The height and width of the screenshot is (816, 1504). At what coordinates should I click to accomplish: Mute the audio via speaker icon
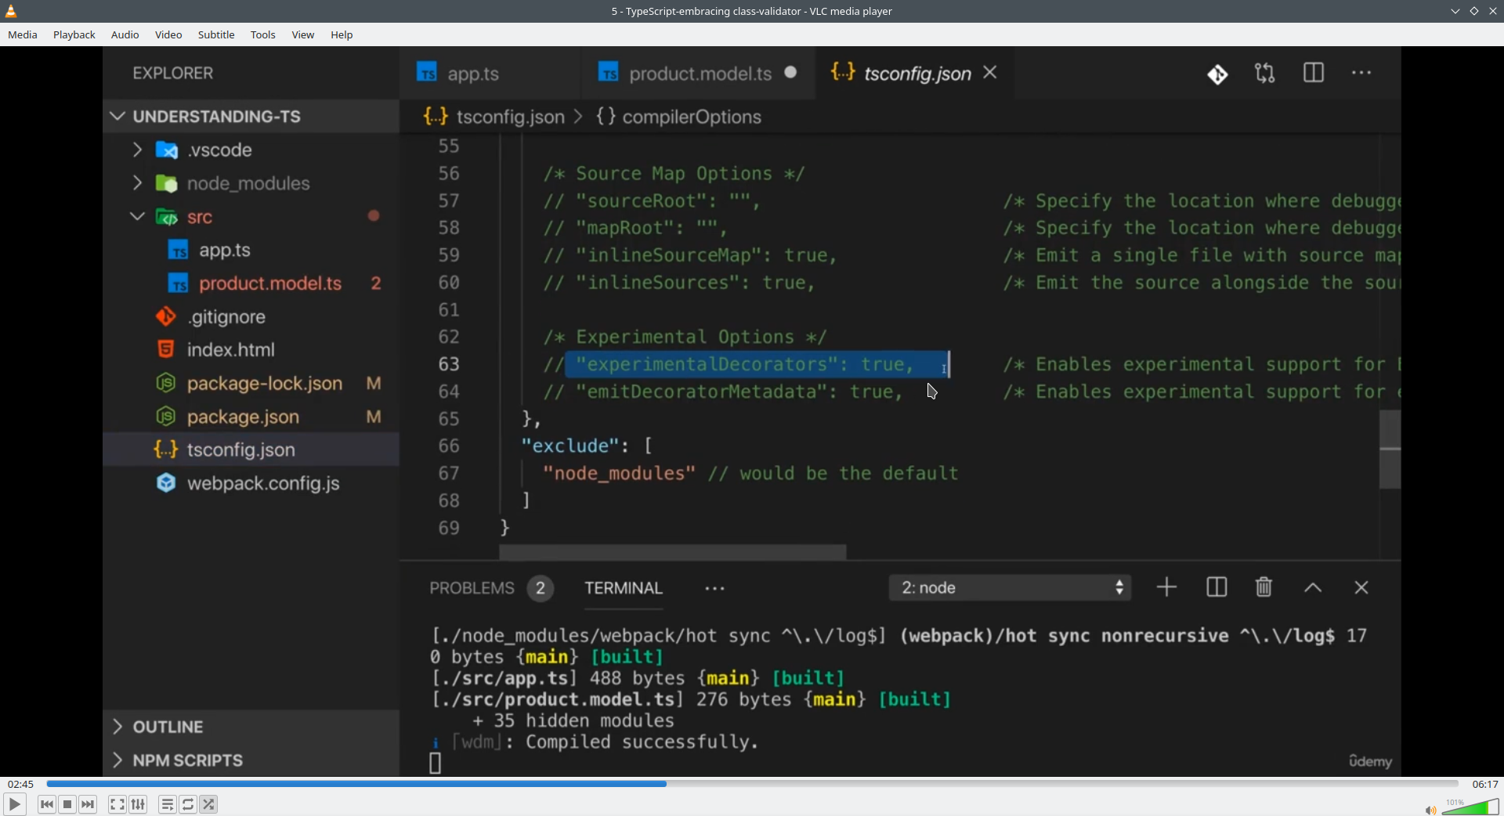click(x=1430, y=810)
